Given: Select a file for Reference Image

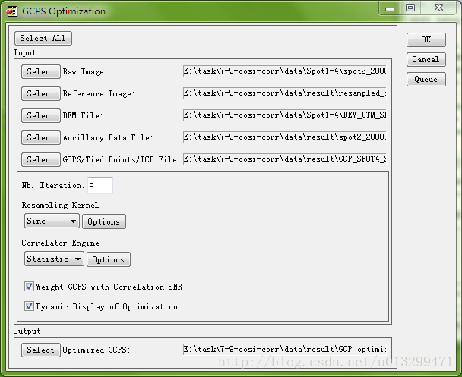Looking at the screenshot, I should (41, 93).
